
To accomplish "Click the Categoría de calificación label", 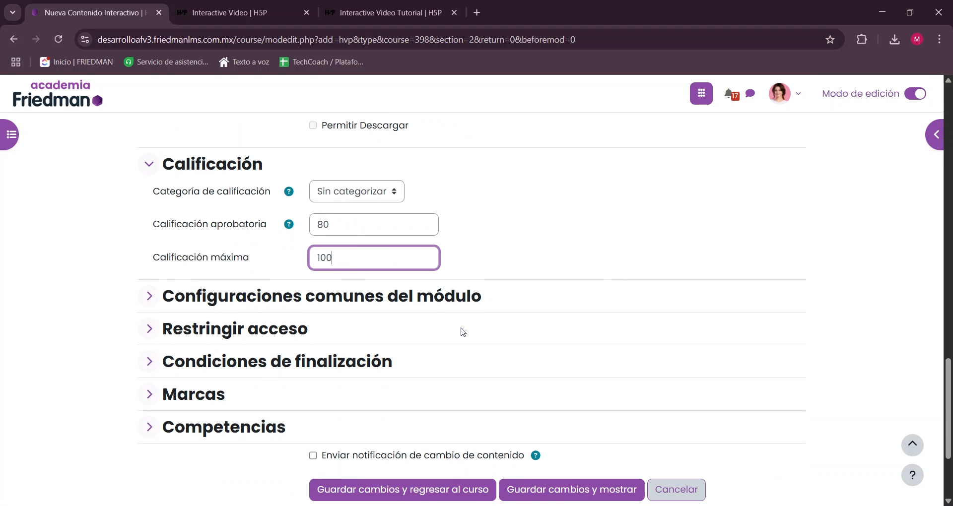I will pos(211,191).
